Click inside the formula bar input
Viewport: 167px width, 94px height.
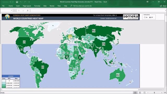[97, 10]
